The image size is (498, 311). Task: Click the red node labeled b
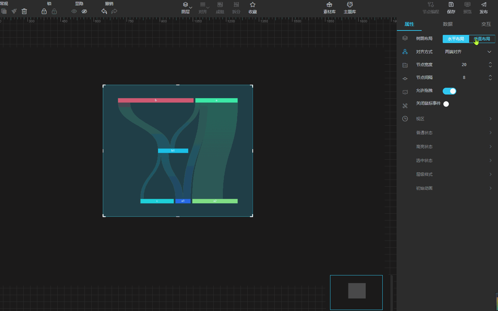[x=156, y=100]
